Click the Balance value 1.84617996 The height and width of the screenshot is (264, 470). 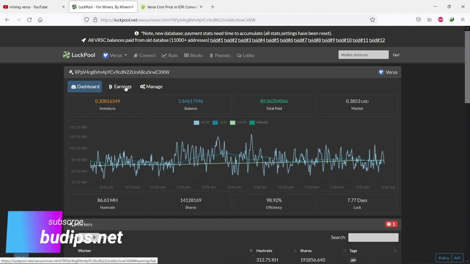coord(191,101)
